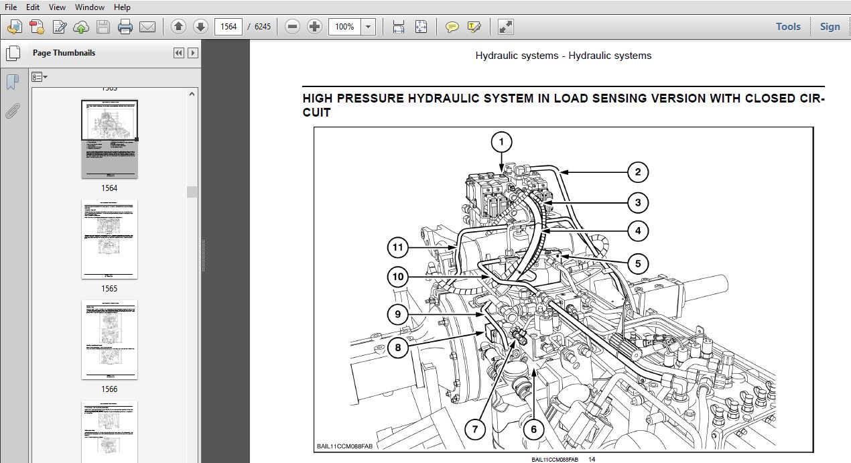Click the '/ 6245' total page count text

tap(258, 27)
